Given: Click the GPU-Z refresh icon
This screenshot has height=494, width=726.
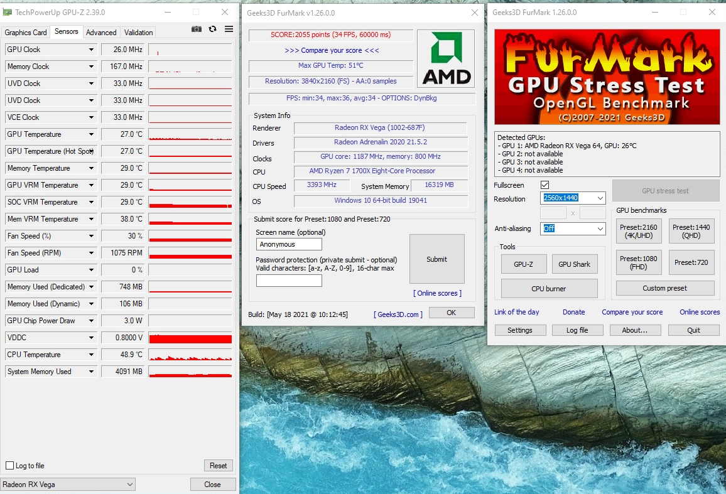Looking at the screenshot, I should coord(212,29).
